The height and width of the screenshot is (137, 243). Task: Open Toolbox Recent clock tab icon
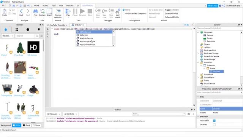[28, 30]
